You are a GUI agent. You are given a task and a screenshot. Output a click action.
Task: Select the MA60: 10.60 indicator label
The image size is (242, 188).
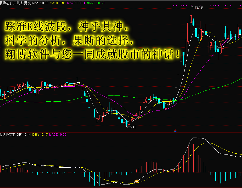(x=95, y=3)
